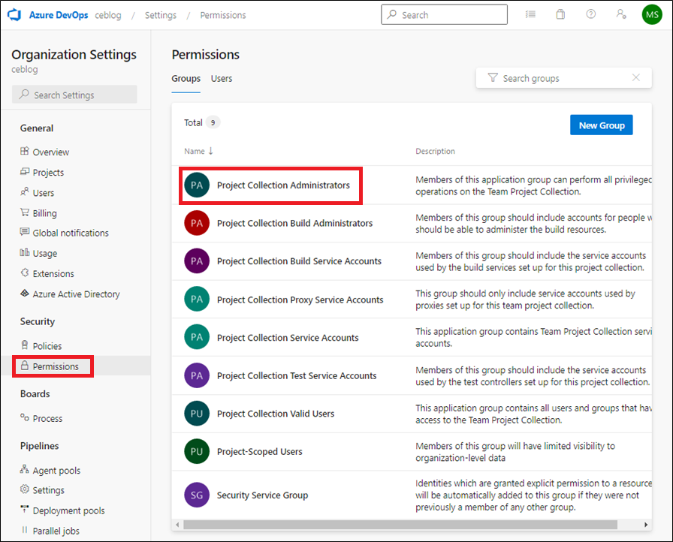The width and height of the screenshot is (673, 542).
Task: Clear the Search groups filter
Action: (636, 77)
